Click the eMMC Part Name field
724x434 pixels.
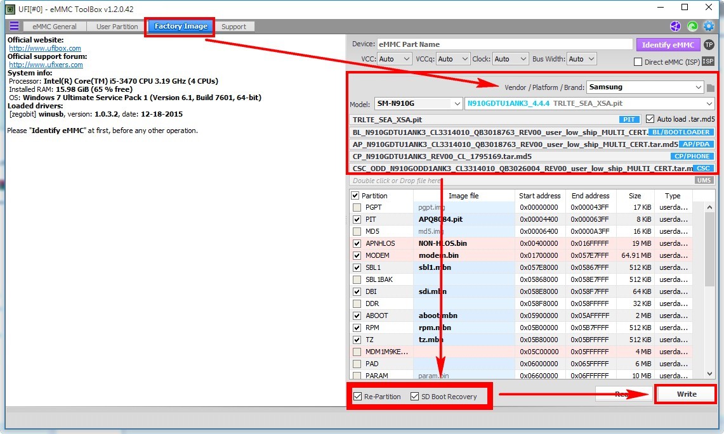pos(504,44)
